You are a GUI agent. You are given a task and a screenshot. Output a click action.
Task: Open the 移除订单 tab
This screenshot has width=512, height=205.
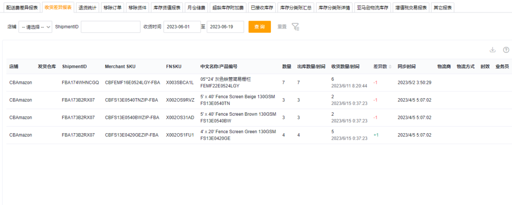click(x=112, y=7)
